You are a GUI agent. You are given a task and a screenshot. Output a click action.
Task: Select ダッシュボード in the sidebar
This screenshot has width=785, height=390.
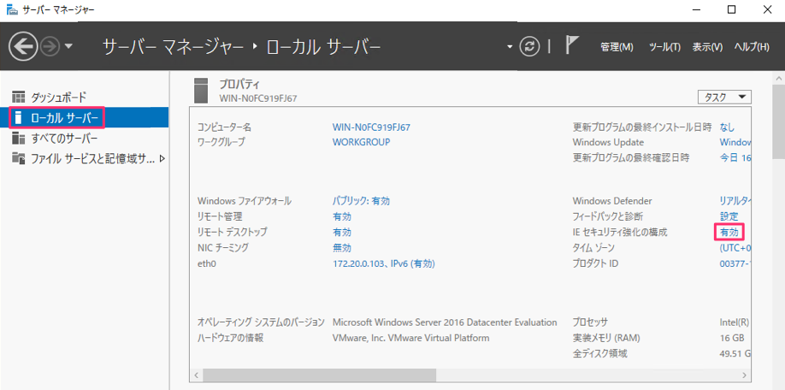click(84, 97)
